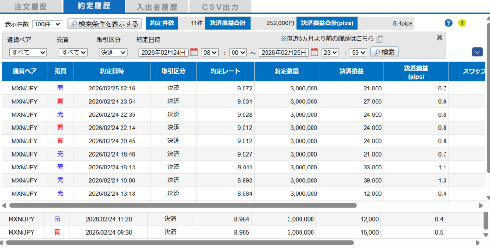490x248 pixels.
Task: Open the 取引区分 決済 dropdown
Action: (x=113, y=52)
